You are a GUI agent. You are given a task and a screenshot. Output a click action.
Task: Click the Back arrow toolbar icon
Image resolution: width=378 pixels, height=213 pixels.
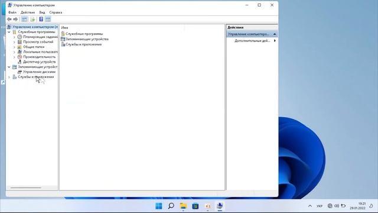pos(9,19)
